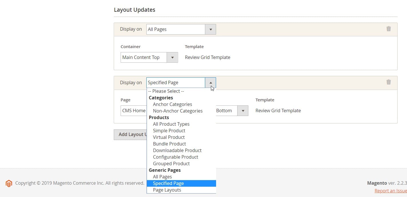Click the Magento copyright notice text
This screenshot has height=197, width=407.
[x=80, y=183]
